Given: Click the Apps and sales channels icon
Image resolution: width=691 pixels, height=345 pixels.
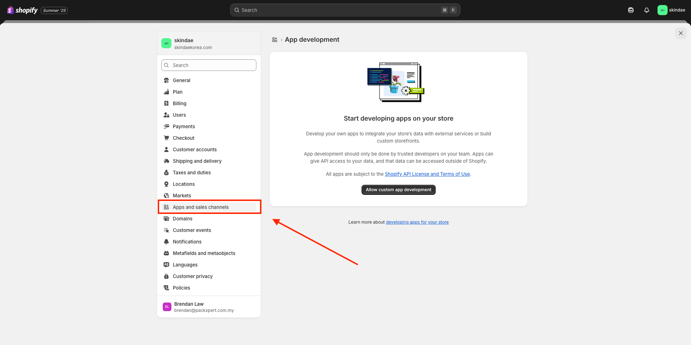Looking at the screenshot, I should tap(166, 207).
